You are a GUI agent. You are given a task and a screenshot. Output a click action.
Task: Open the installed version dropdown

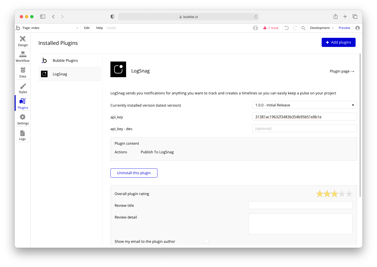(304, 105)
